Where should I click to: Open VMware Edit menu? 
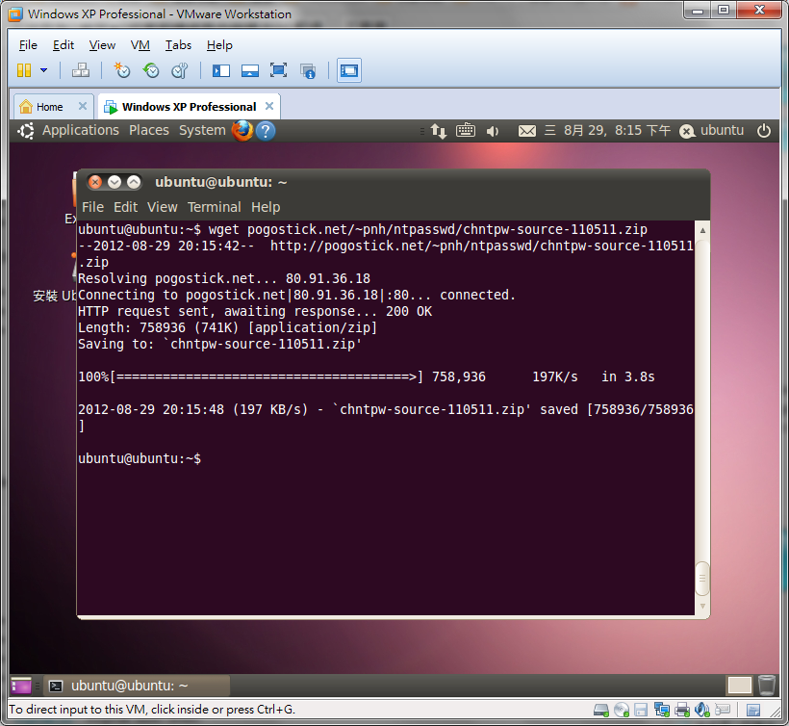[x=64, y=45]
